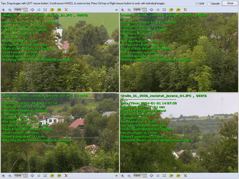239x179 pixels.
Task: Delete image _01 with its orange X icon
Action: tap(66, 10)
